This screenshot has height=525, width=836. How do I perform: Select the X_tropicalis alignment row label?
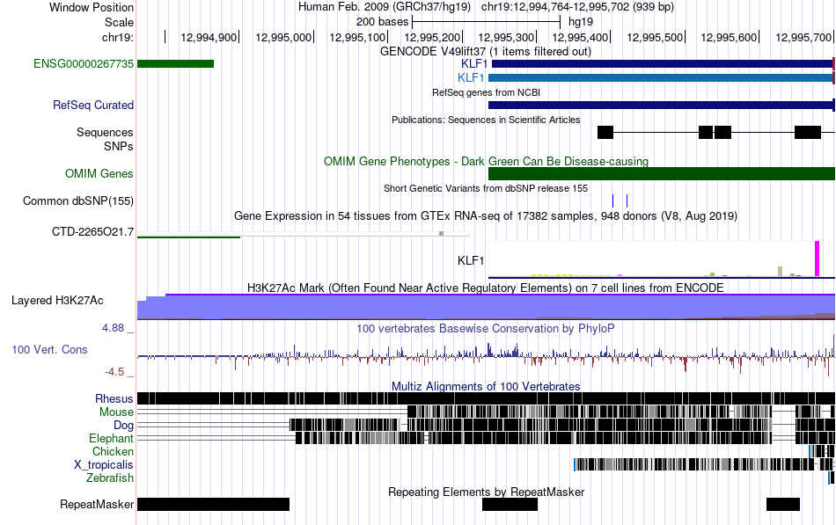(104, 465)
